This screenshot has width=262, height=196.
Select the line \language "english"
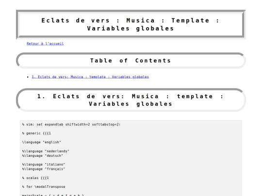point(41,142)
